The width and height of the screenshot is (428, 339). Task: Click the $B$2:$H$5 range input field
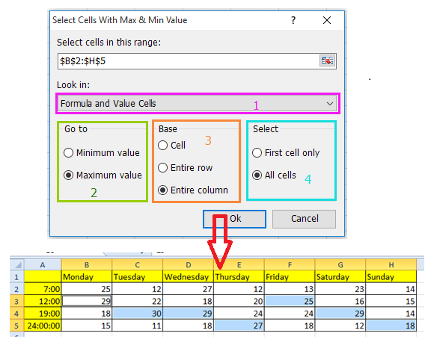tap(189, 61)
